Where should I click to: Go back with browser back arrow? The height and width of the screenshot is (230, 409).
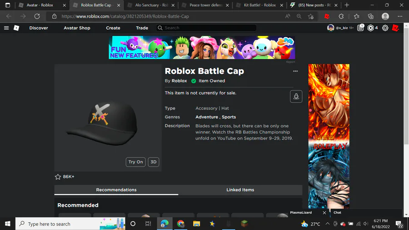(9, 16)
